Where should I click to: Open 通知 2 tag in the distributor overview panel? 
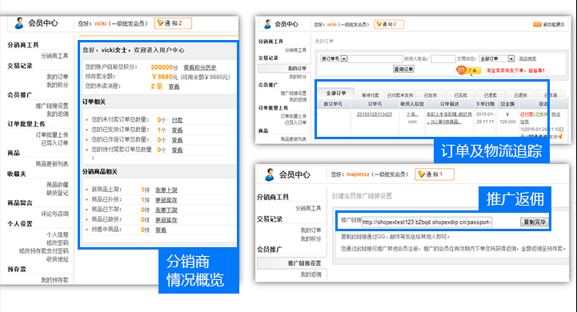pyautogui.click(x=173, y=23)
